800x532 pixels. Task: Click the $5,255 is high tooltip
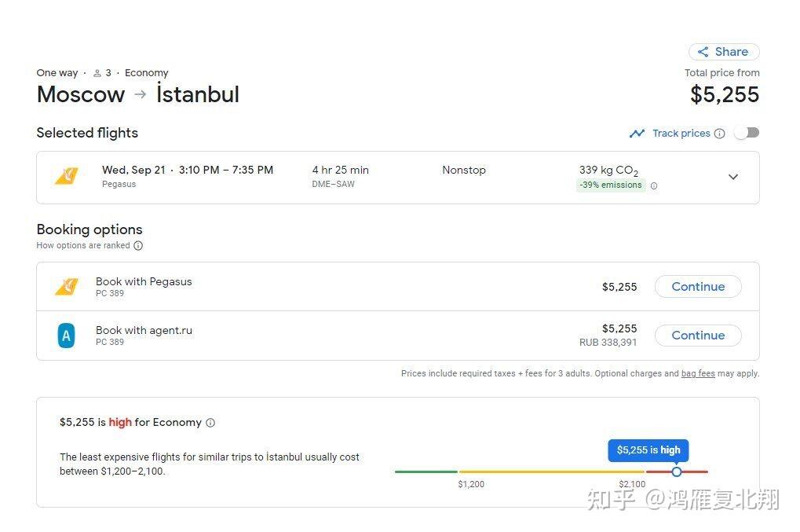tap(648, 450)
